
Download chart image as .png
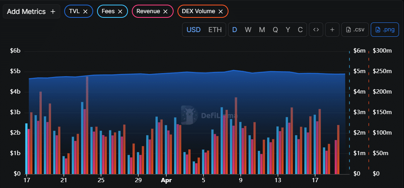click(385, 30)
